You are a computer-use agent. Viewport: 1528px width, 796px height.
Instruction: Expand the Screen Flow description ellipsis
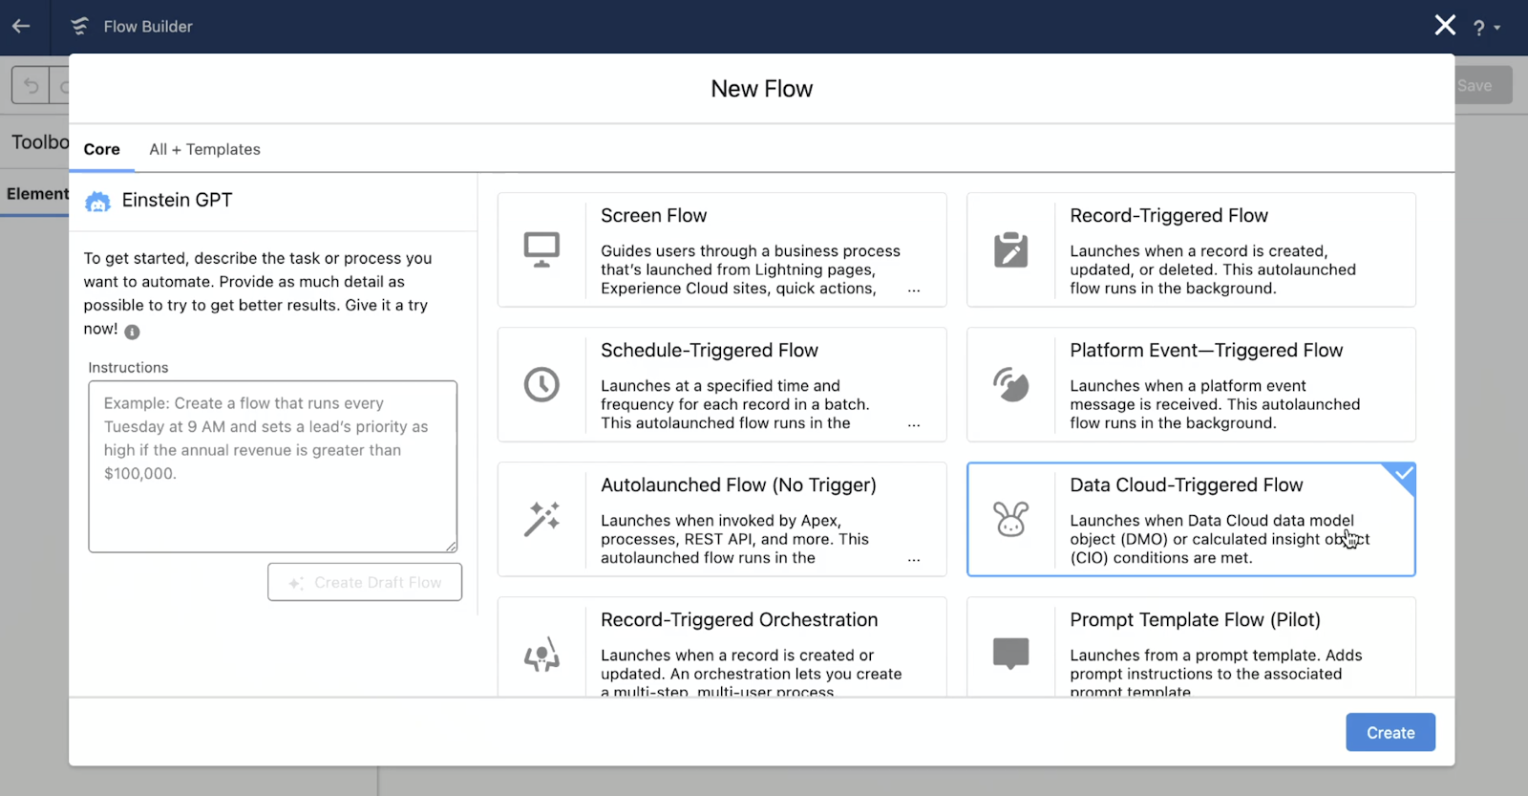pos(914,289)
